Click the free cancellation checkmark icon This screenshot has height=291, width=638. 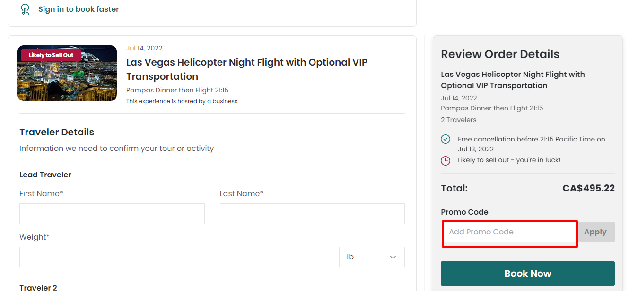pos(446,139)
